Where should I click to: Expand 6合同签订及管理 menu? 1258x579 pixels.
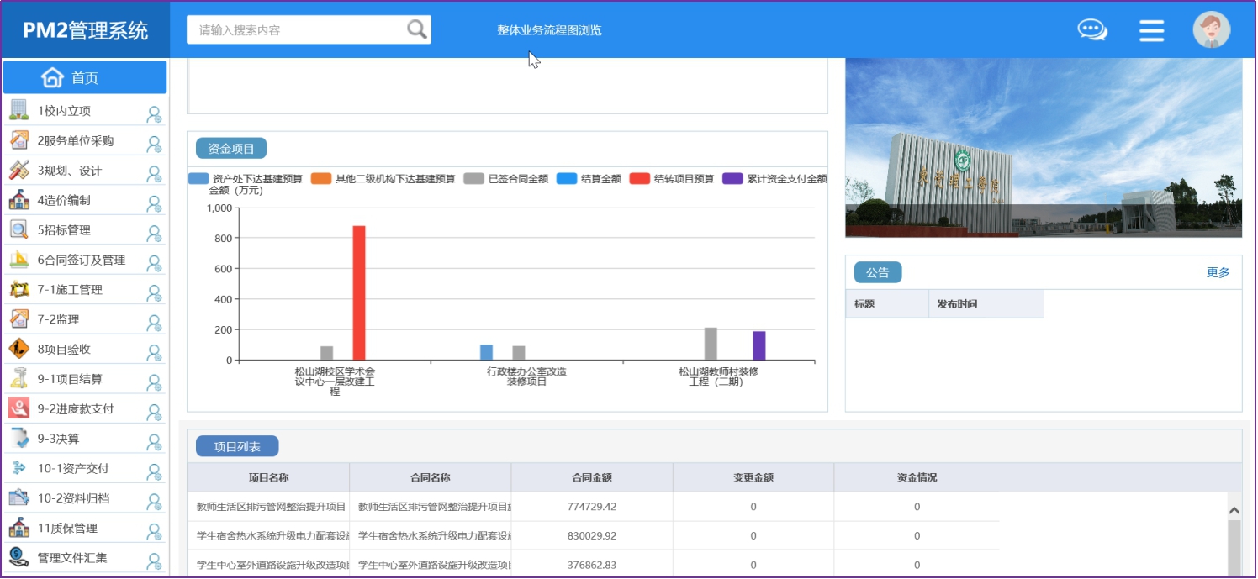click(x=81, y=261)
